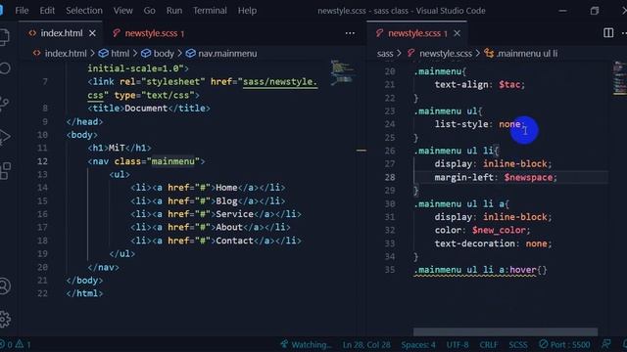
Task: Click the Watching Sass status item
Action: [307, 344]
